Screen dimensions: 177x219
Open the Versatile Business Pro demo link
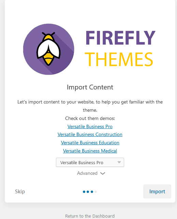90,126
